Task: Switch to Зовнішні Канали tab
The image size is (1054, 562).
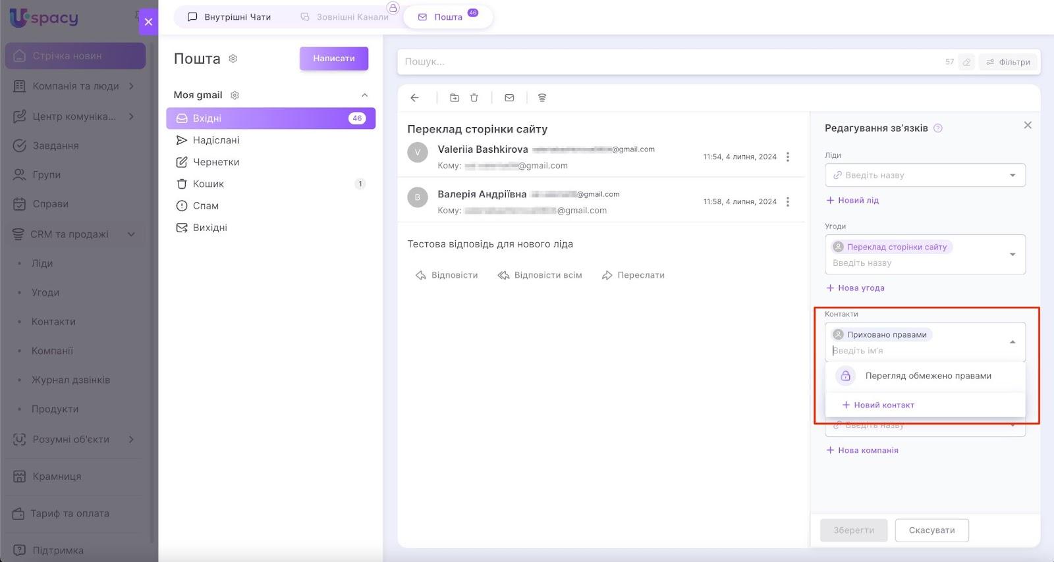Action: point(345,17)
